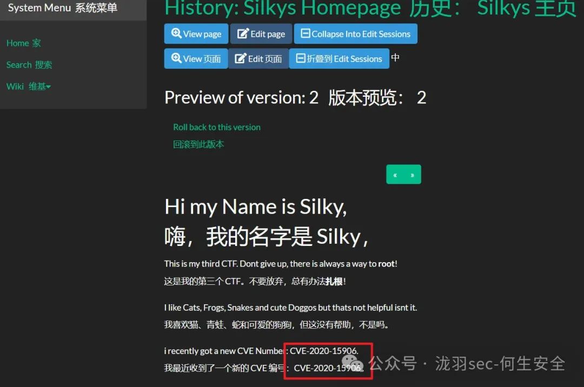Click the '回滚到此版本' link
584x387 pixels.
[x=198, y=144]
